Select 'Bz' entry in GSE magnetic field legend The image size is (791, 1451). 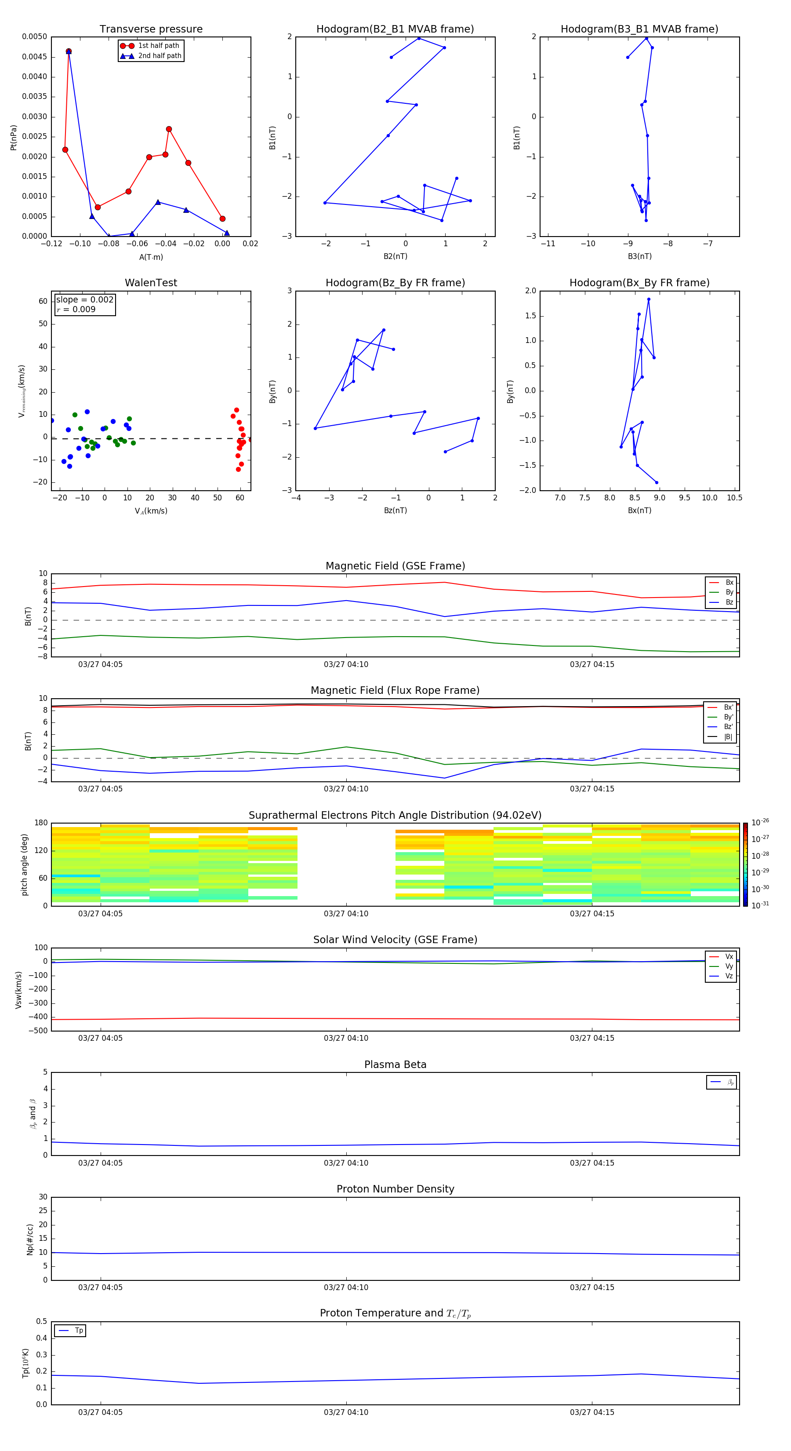(x=722, y=603)
